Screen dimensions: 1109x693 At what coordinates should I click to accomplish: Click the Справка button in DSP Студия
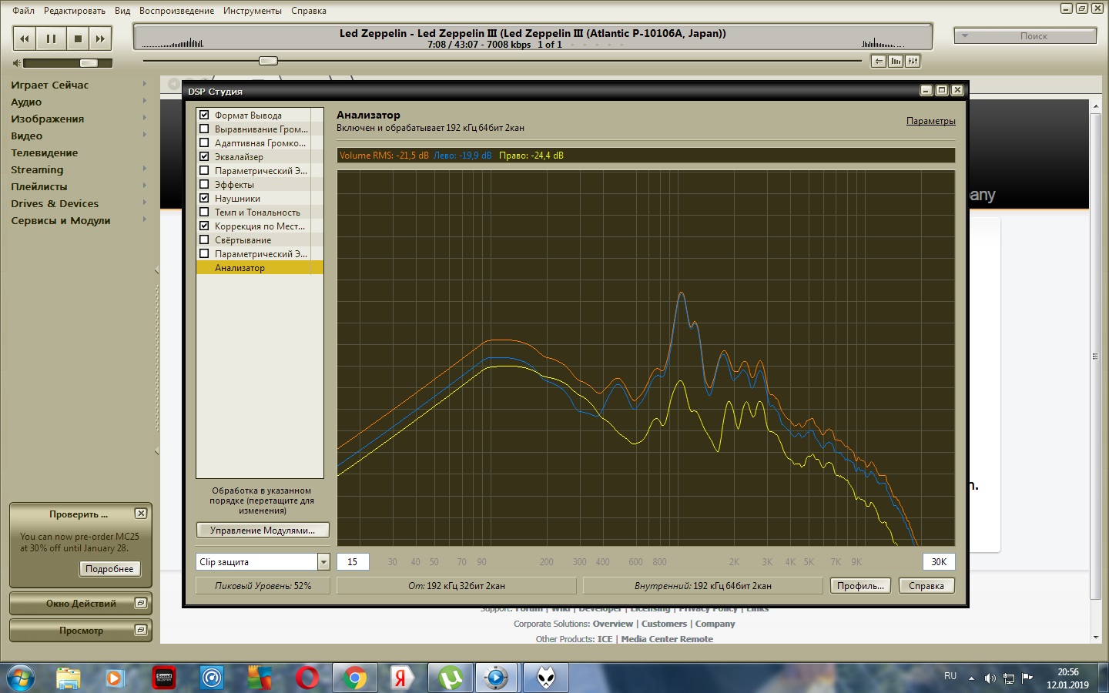(926, 586)
